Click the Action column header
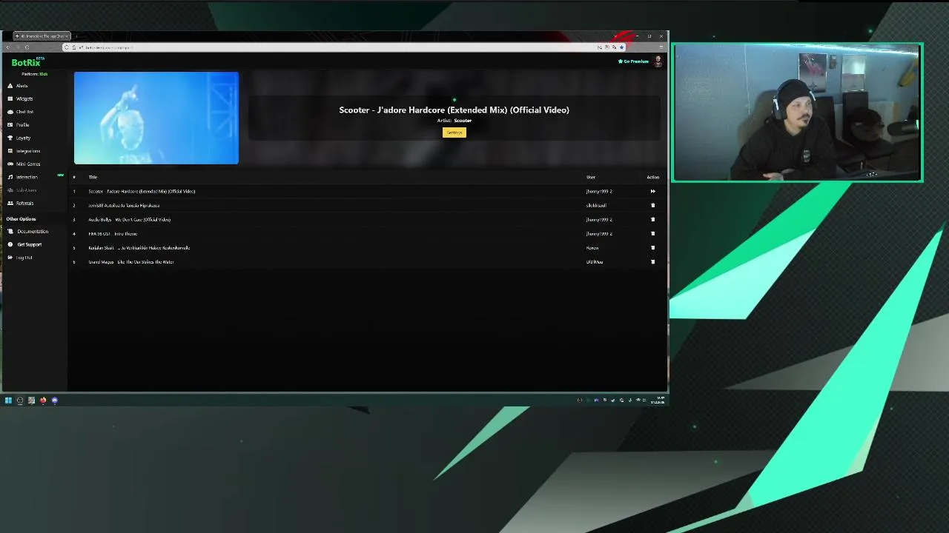The height and width of the screenshot is (533, 949). (x=652, y=177)
